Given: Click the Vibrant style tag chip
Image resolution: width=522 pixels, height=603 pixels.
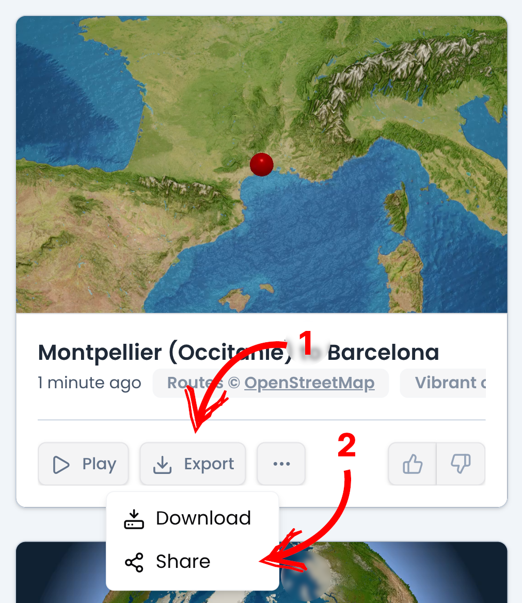Looking at the screenshot, I should pos(443,383).
